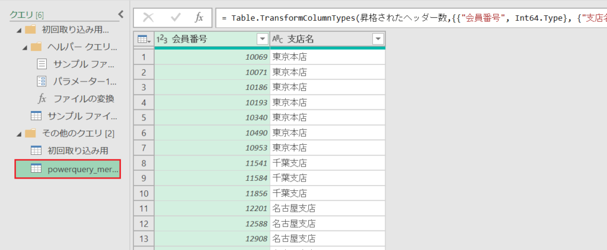Click the 東京本店 cell in row 1
The image size is (607, 250).
[327, 57]
